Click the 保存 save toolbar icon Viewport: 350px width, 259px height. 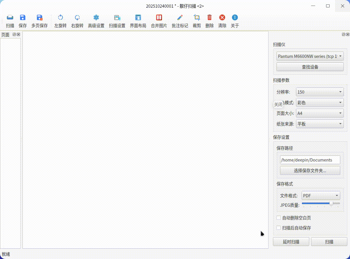tap(22, 18)
